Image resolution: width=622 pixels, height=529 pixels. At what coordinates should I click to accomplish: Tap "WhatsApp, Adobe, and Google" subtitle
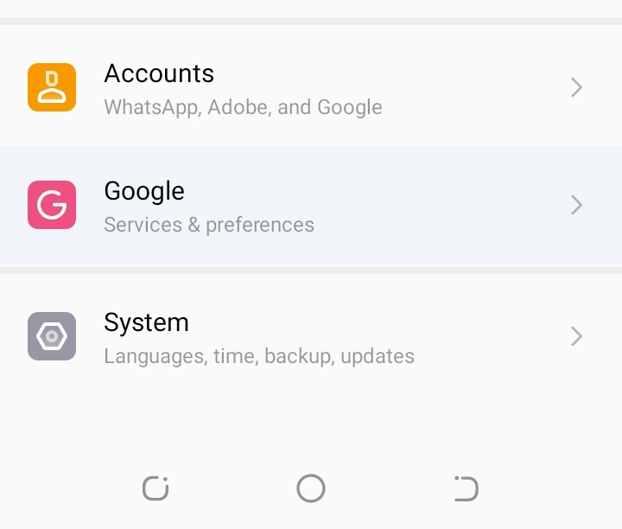[x=243, y=108]
